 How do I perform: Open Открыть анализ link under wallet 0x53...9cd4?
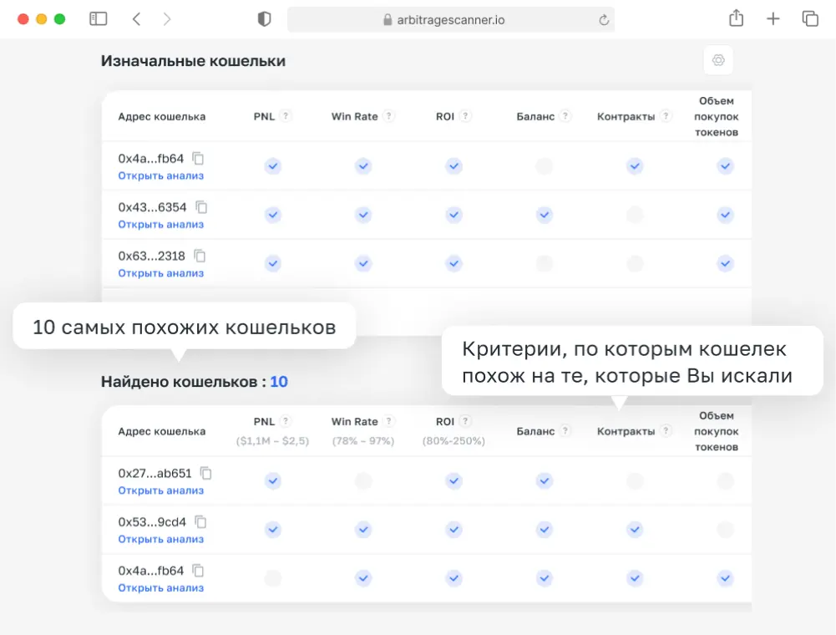coord(161,539)
